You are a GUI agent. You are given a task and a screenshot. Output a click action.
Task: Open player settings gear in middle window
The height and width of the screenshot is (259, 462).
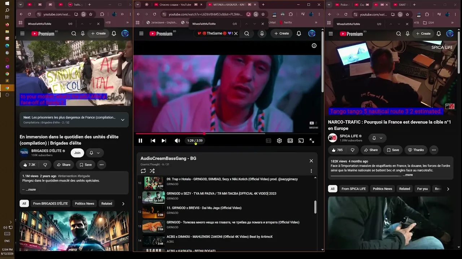pyautogui.click(x=279, y=141)
